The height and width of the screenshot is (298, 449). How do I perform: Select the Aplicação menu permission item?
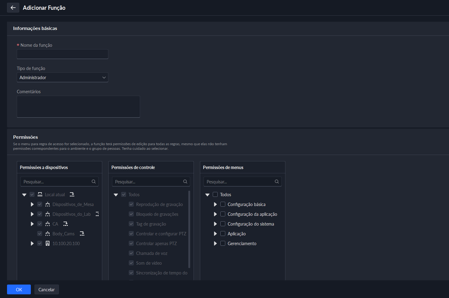coord(237,234)
